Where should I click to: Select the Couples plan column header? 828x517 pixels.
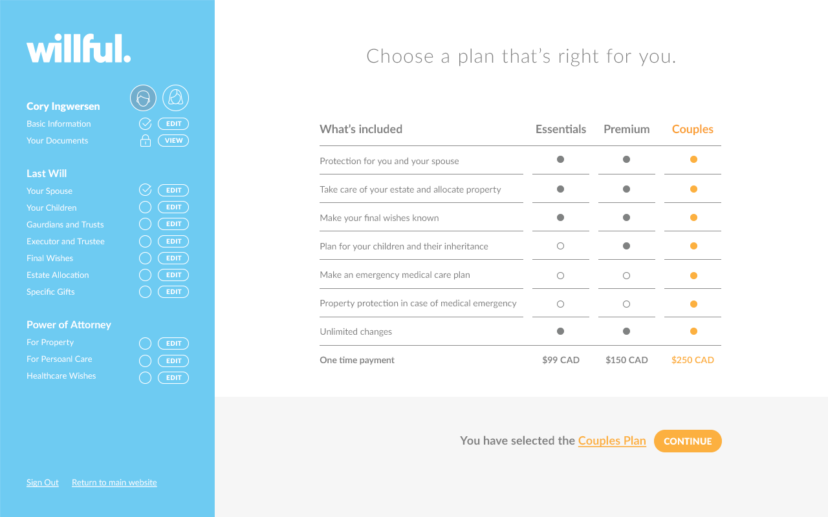point(692,129)
